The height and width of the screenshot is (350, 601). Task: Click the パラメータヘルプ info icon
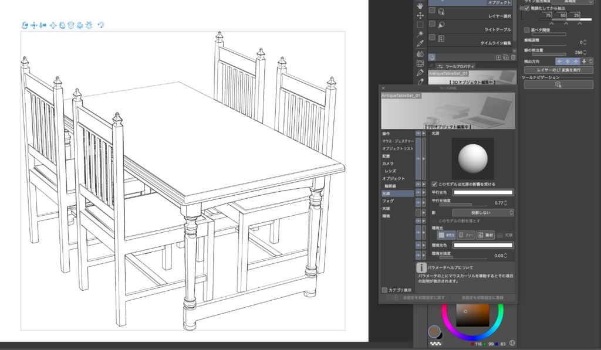[421, 268]
